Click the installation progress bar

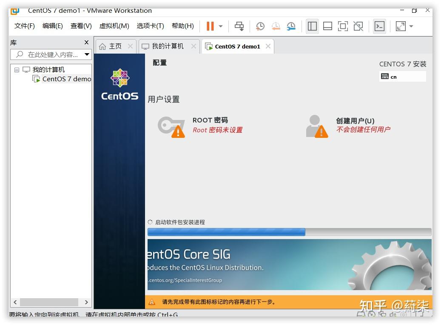point(289,232)
